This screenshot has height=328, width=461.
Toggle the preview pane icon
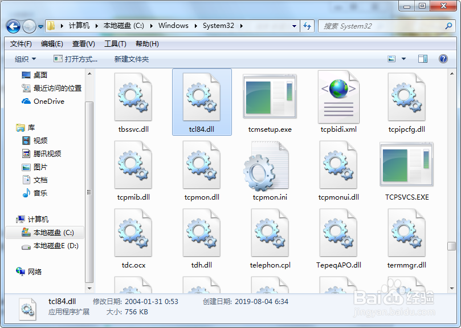coord(423,59)
